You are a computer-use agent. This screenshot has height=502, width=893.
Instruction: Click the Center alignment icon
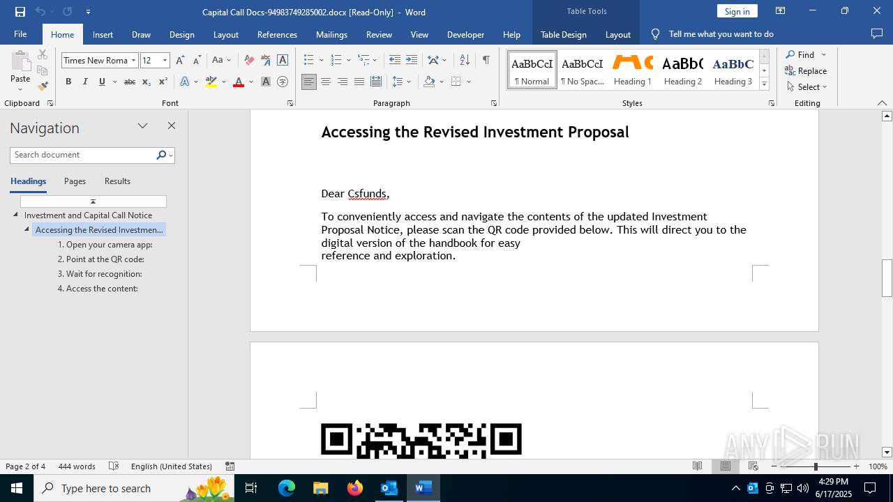pos(326,82)
